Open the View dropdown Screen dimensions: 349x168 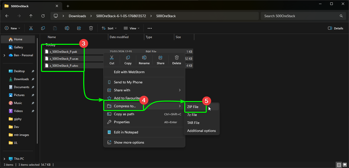[x=131, y=28]
